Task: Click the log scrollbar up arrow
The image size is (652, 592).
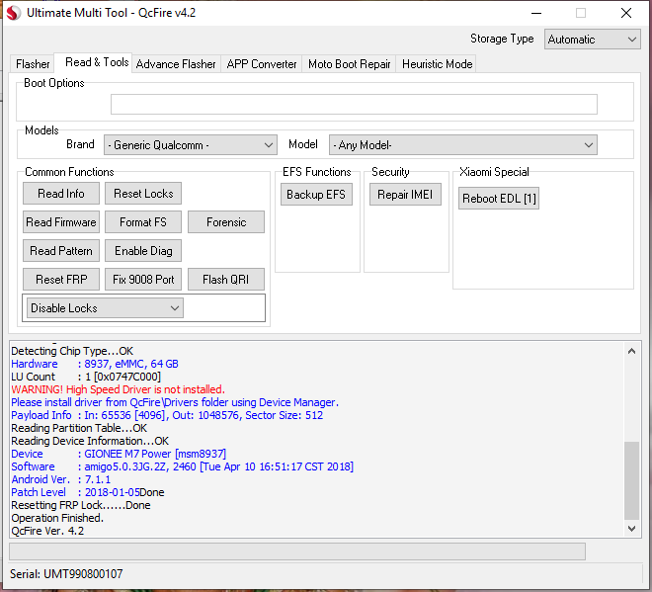Action: point(631,351)
